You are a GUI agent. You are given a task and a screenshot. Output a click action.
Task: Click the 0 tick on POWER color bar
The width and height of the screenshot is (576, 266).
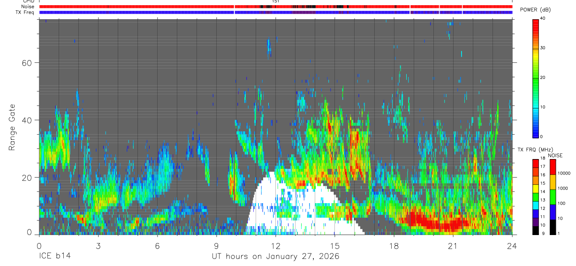[542, 137]
